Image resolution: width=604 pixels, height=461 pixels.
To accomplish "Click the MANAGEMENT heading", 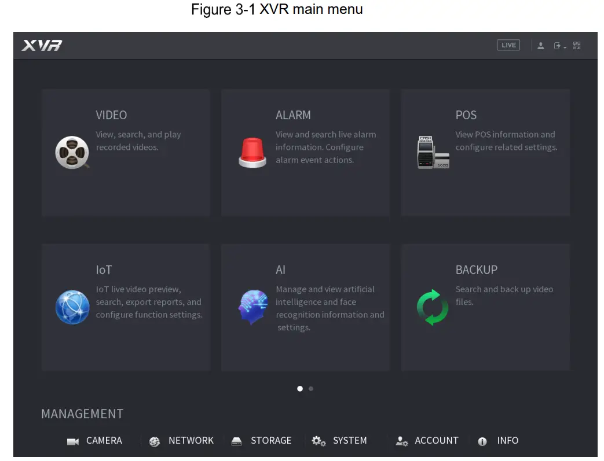I will [82, 414].
